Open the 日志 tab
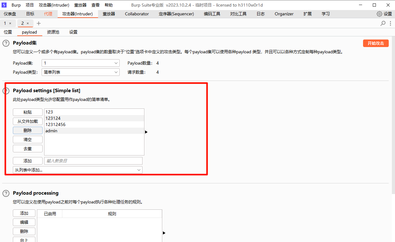Image resolution: width=395 pixels, height=242 pixels. (261, 14)
